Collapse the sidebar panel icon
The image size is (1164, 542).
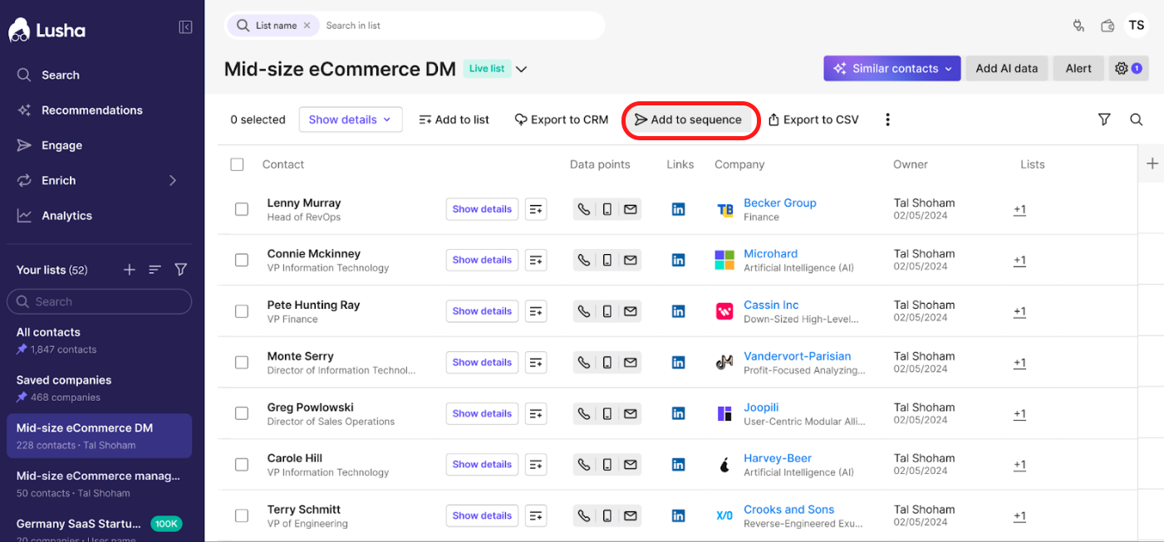click(x=186, y=27)
